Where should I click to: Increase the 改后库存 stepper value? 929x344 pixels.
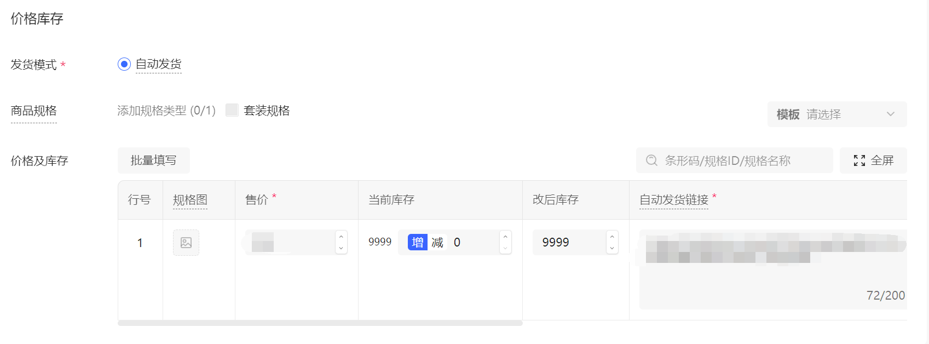(612, 237)
